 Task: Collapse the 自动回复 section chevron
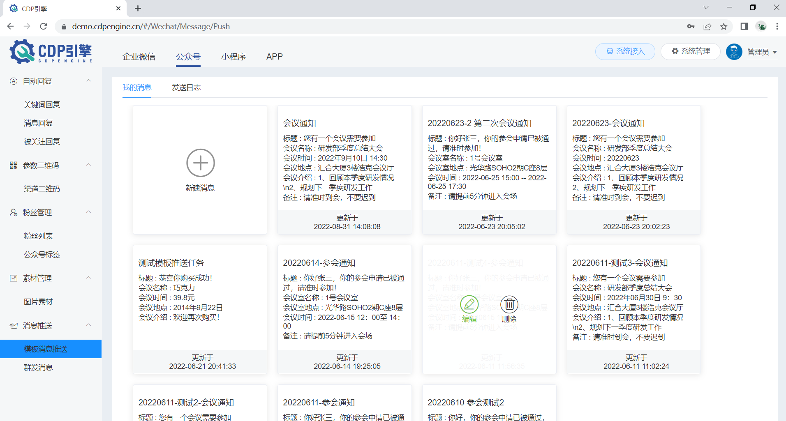pyautogui.click(x=88, y=81)
